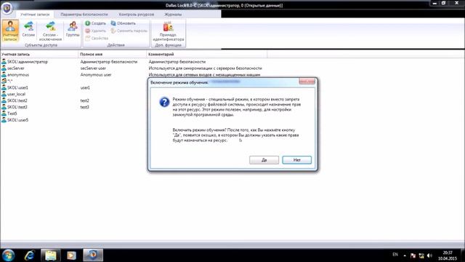Image resolution: width=465 pixels, height=262 pixels.
Task: Switch to the Учетные записи tab
Action: pyautogui.click(x=35, y=15)
